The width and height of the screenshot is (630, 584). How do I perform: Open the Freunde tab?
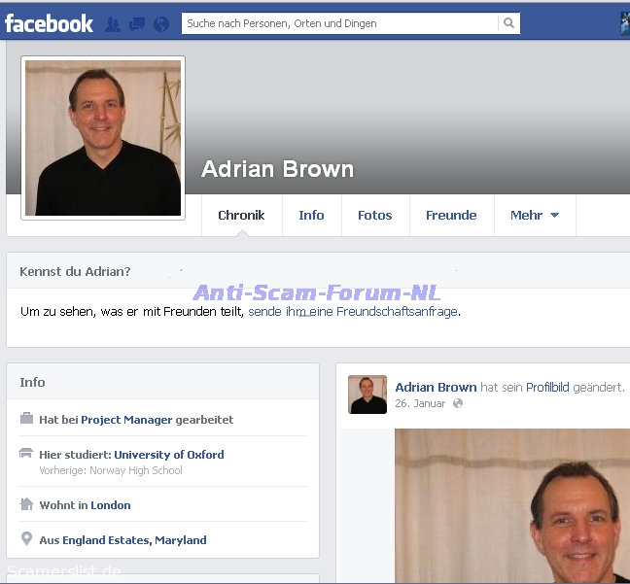[451, 216]
